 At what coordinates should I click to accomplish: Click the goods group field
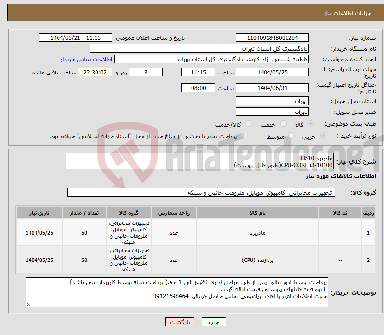[201, 192]
